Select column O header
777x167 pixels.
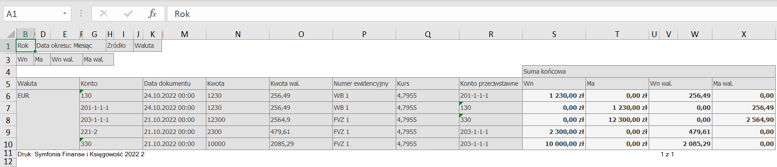coord(301,34)
